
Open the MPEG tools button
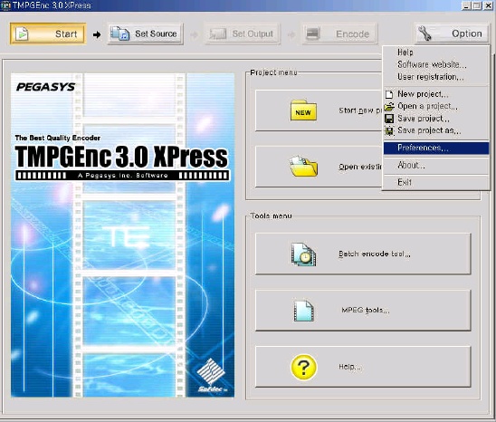tap(363, 311)
